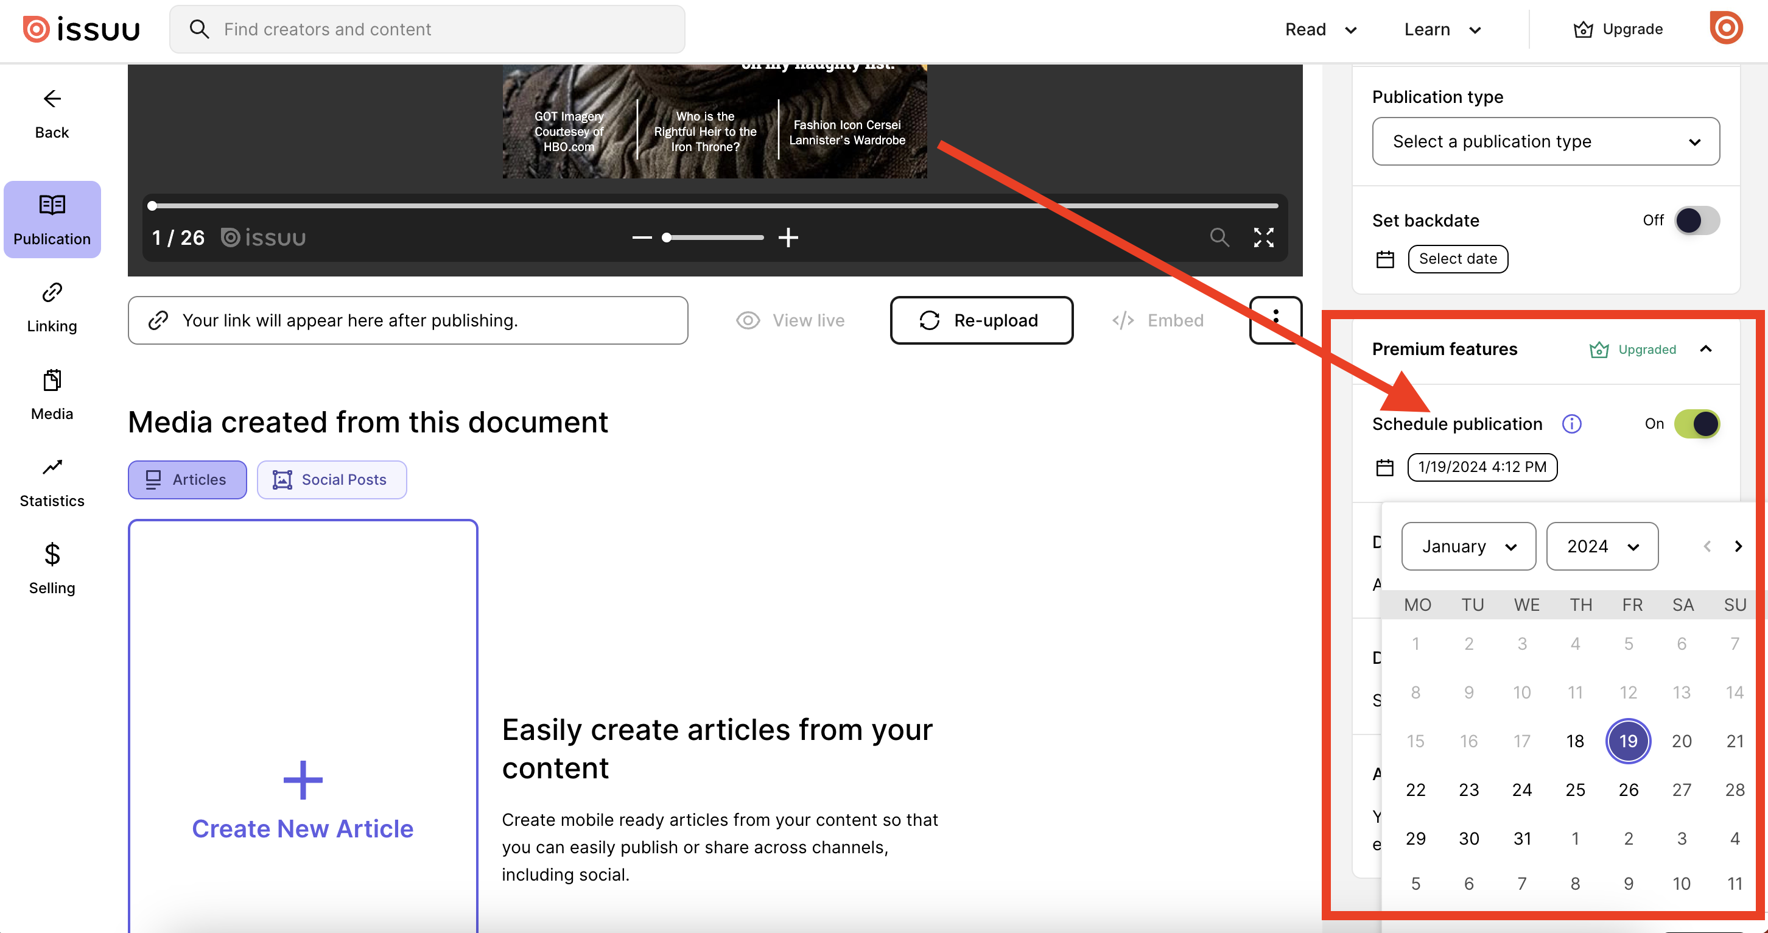The height and width of the screenshot is (933, 1768).
Task: Select January 18 in the calendar
Action: coord(1575,741)
